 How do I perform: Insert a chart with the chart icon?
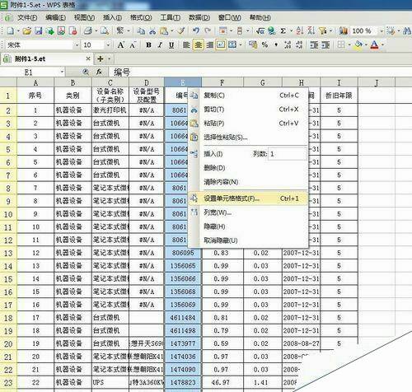[344, 31]
